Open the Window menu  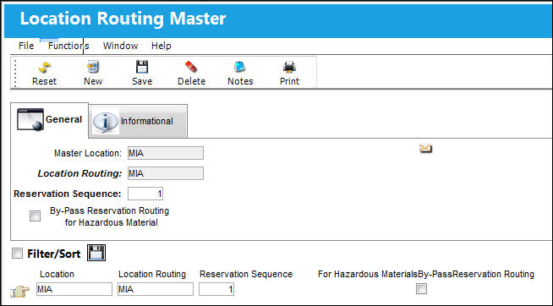point(120,46)
